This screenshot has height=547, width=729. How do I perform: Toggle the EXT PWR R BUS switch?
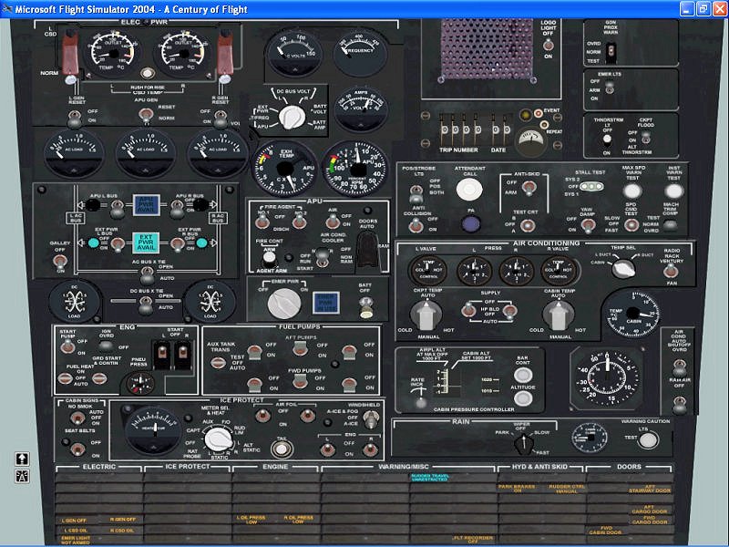pyautogui.click(x=177, y=244)
